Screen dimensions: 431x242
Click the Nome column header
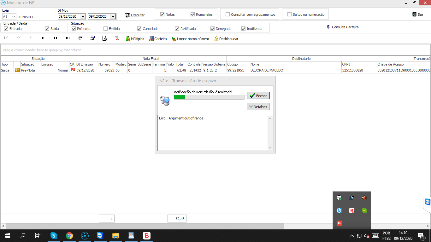(x=296, y=64)
